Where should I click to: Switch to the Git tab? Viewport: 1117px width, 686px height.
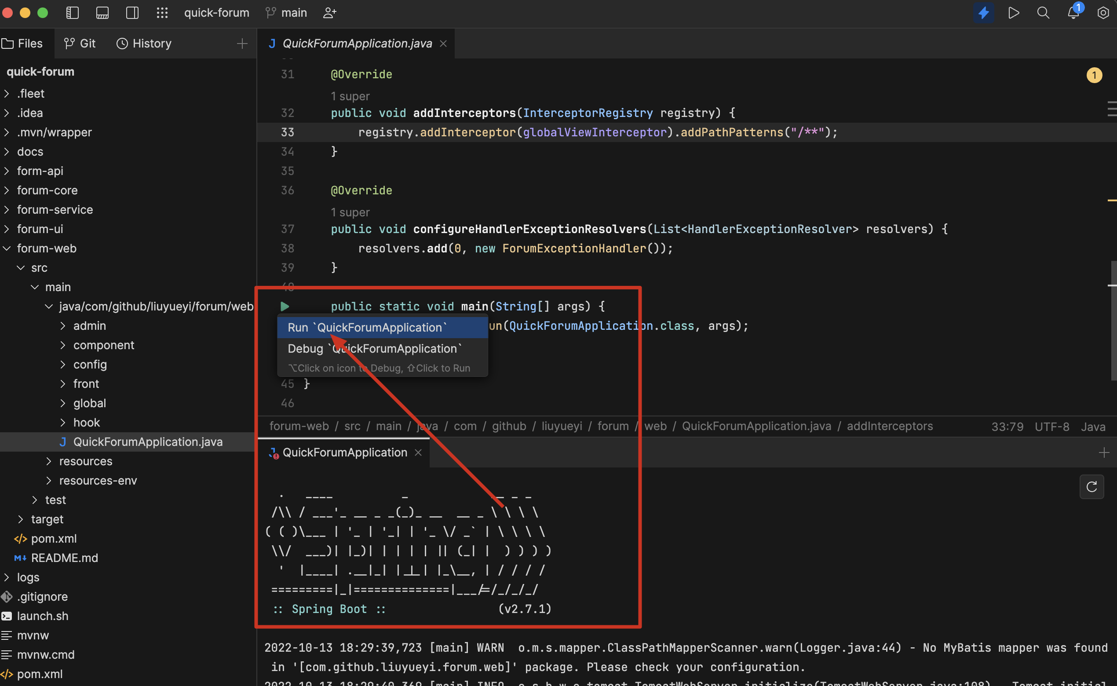point(80,43)
